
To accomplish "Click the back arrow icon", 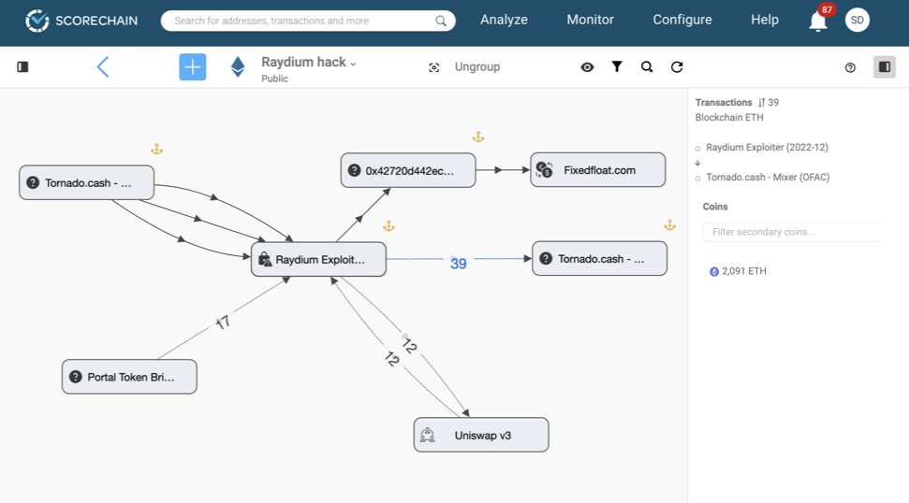I will coord(103,67).
